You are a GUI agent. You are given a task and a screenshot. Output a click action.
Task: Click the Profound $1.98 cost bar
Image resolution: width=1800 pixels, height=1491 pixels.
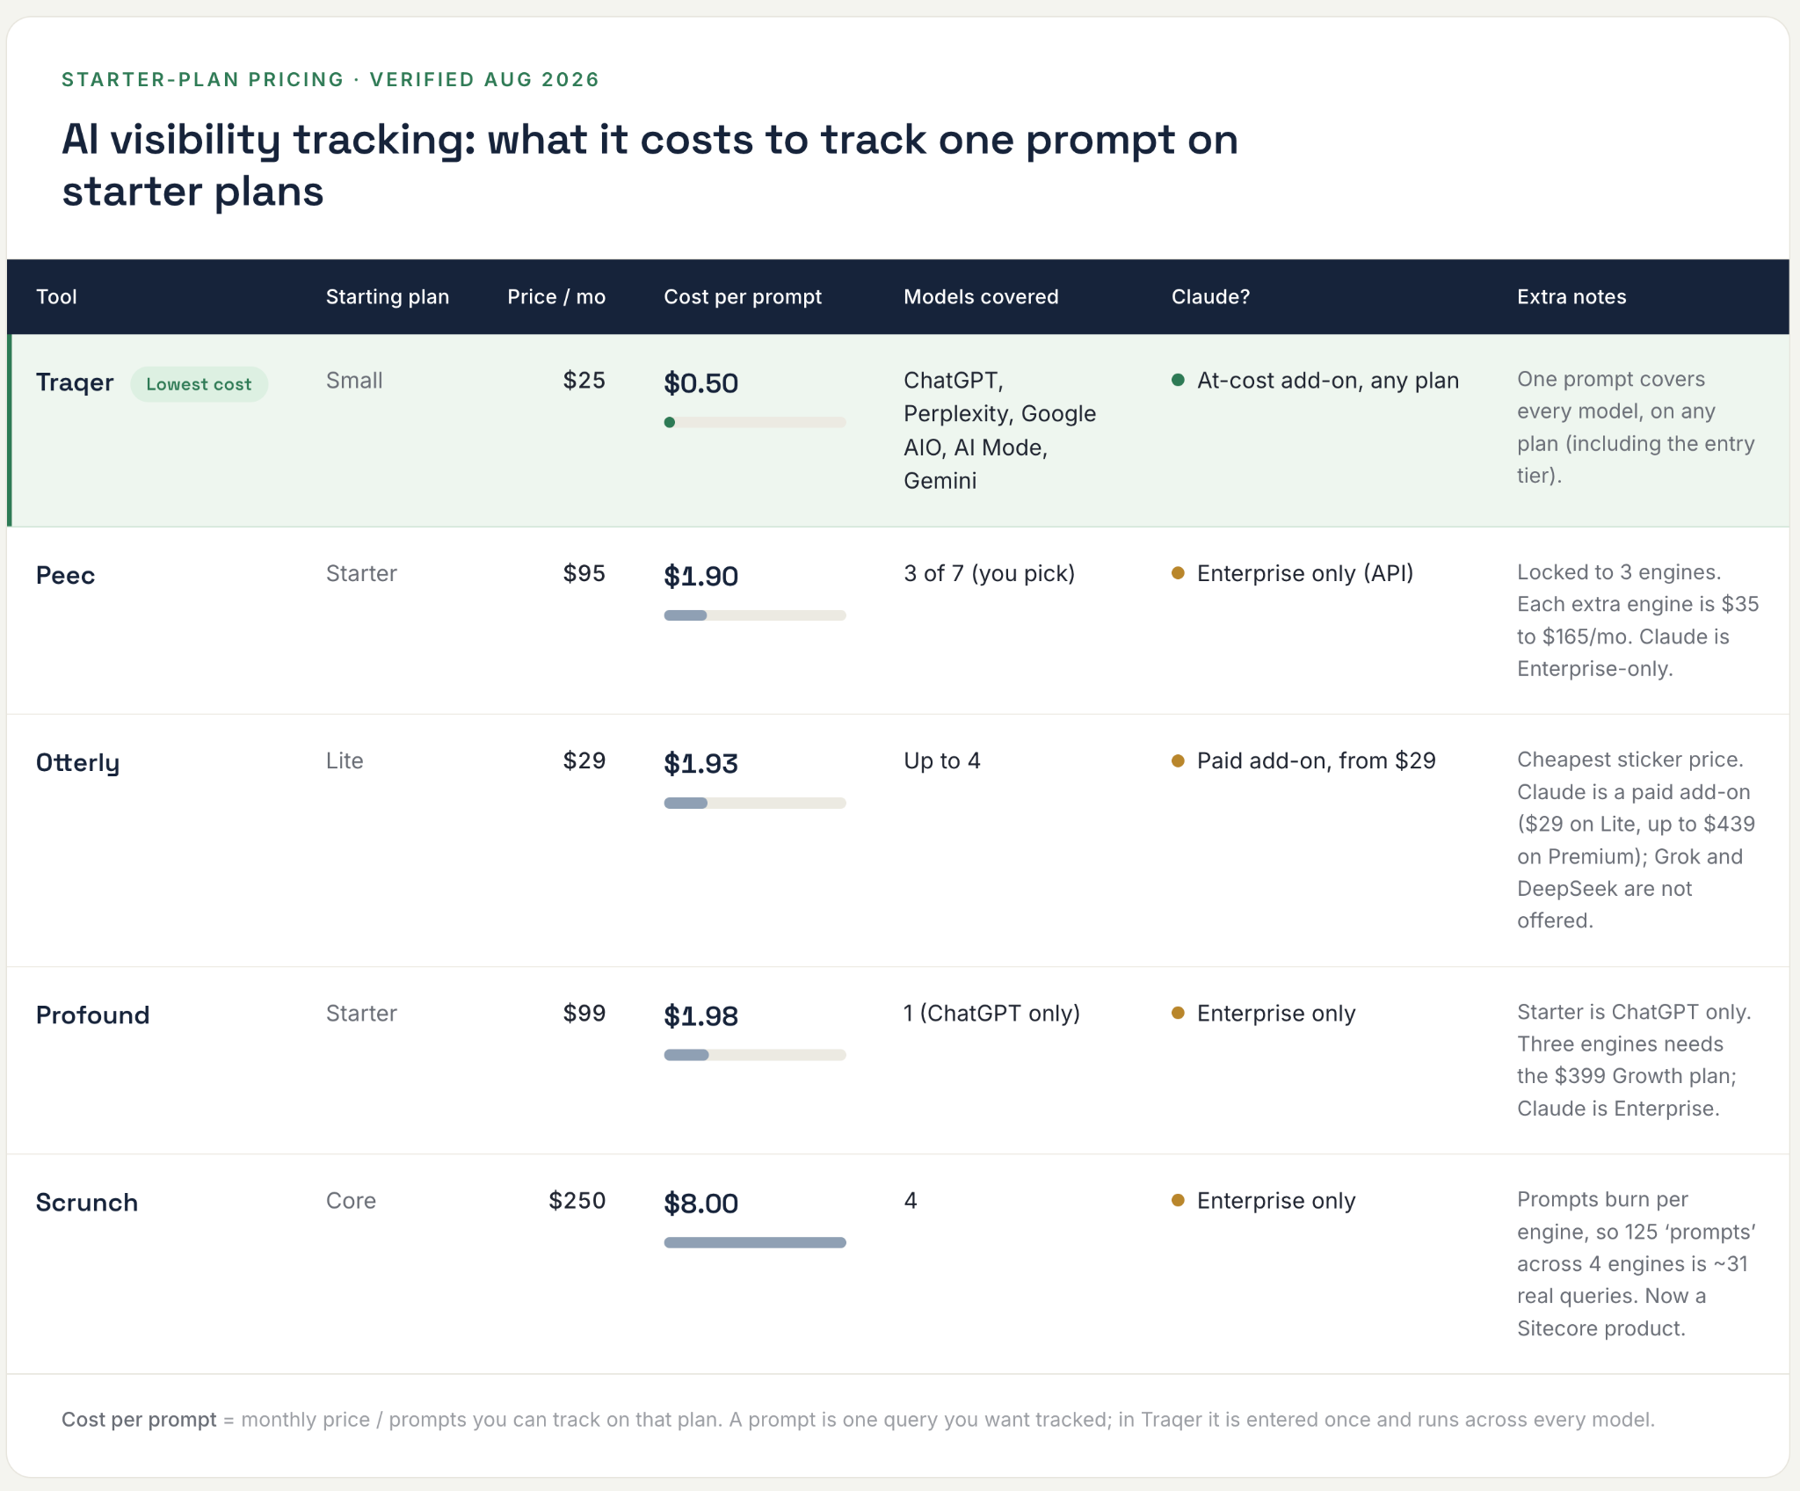[x=755, y=1055]
